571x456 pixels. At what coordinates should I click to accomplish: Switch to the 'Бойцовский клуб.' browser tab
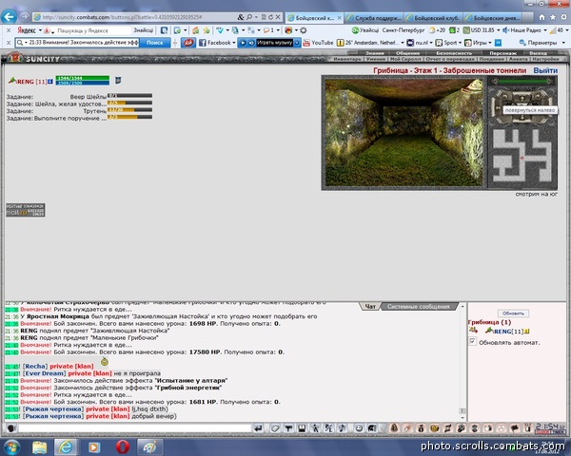point(434,17)
